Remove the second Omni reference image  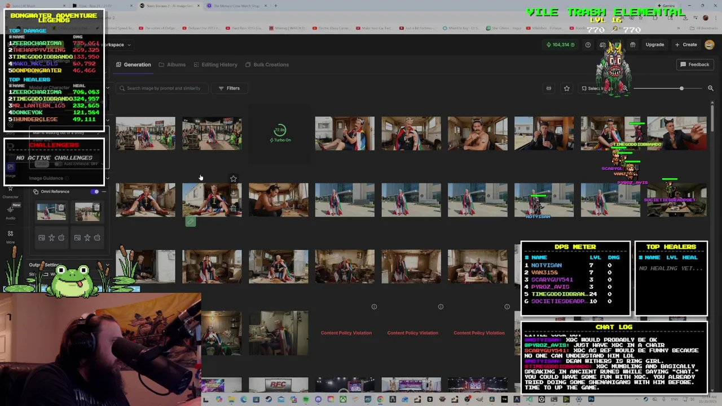[96, 208]
